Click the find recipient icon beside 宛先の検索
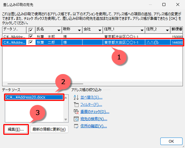 [76, 119]
